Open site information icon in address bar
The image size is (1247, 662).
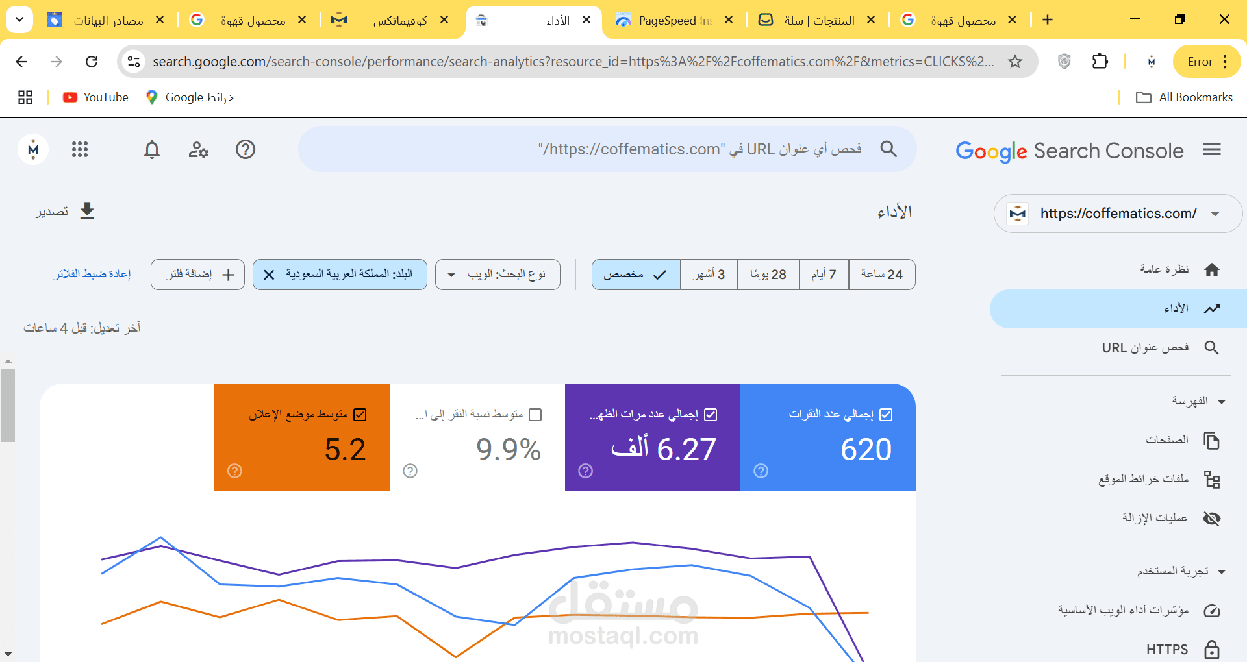pos(134,62)
